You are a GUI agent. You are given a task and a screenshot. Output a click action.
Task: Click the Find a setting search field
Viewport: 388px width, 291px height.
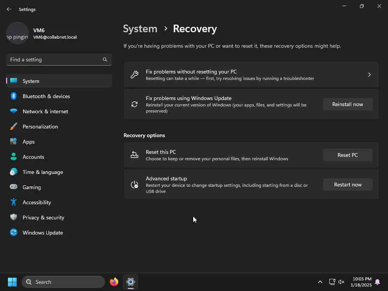(59, 59)
